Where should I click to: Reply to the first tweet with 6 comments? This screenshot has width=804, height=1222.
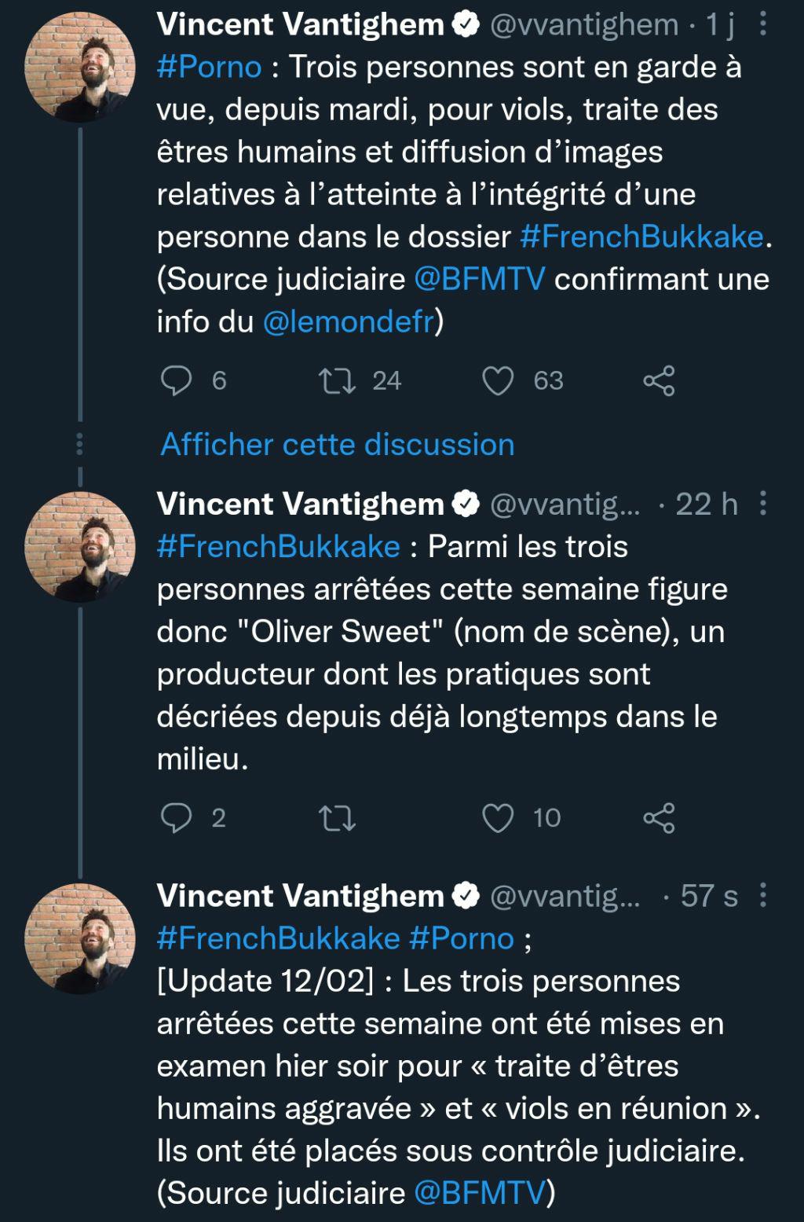click(x=177, y=381)
